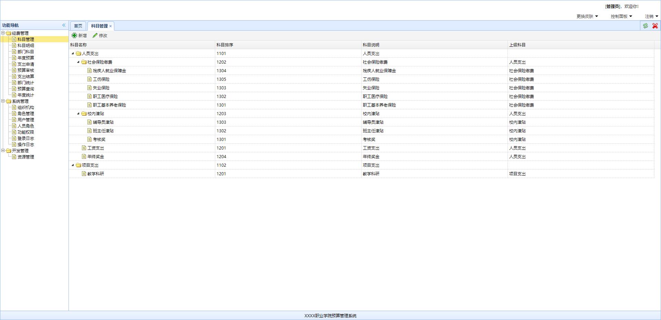Open 角色管理 in the sidebar
Screen dimensions: 661x320
26,113
